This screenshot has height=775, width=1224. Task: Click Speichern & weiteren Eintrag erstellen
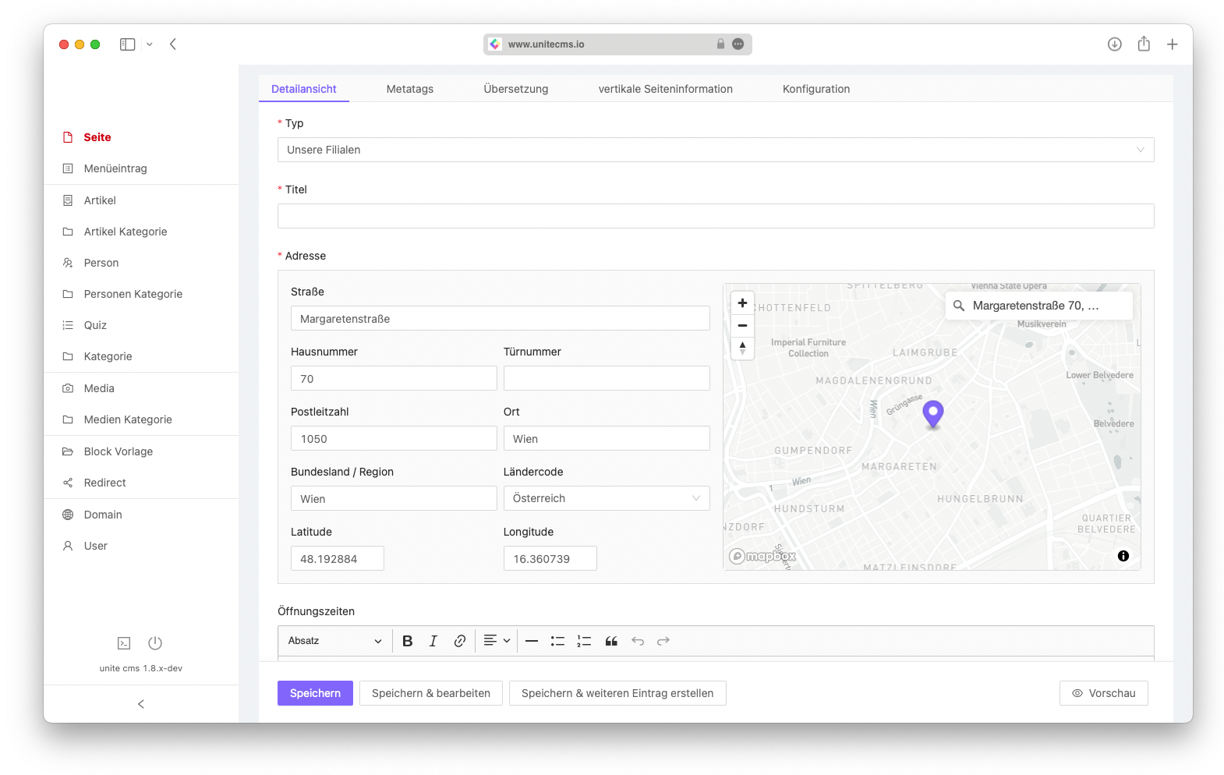click(x=617, y=693)
